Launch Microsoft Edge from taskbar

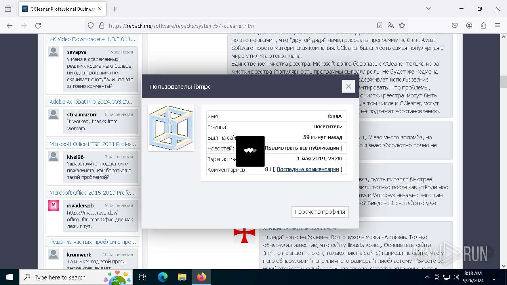163,277
